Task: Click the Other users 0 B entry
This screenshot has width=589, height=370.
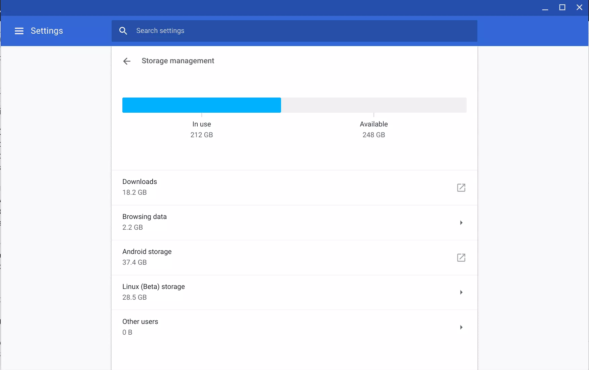Action: [140, 327]
